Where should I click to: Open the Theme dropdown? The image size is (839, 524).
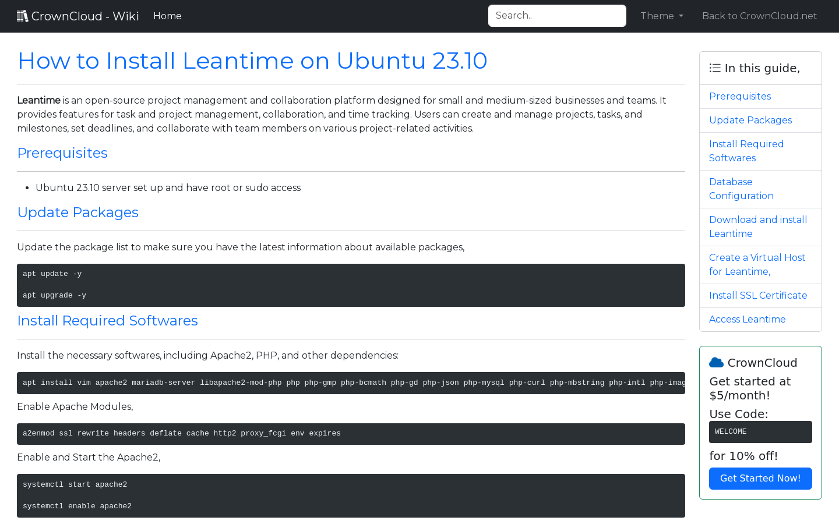pos(661,16)
